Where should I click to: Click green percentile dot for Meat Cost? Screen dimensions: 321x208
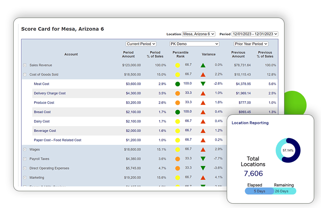click(177, 84)
